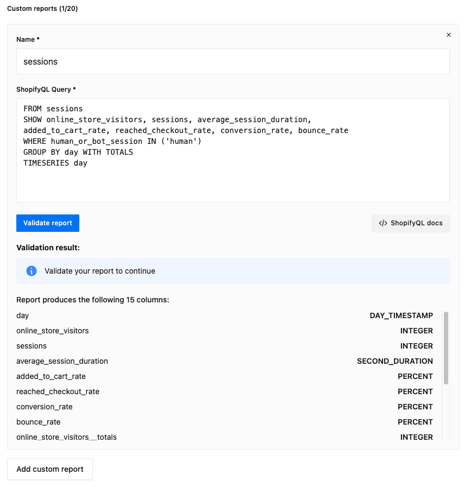Click the code brackets icon on ShopifyQL docs
The width and height of the screenshot is (464, 487).
point(383,223)
